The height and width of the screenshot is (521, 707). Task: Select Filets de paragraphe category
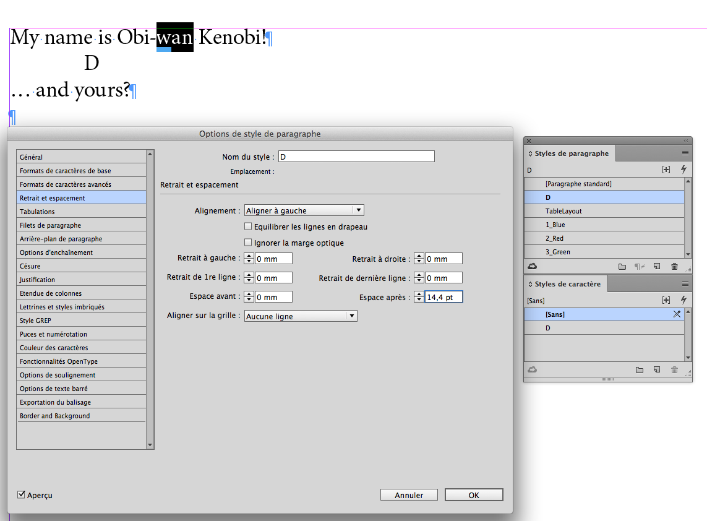coord(81,225)
